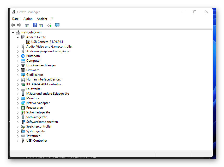Click the Tastaturen keyboard icon
Screen dimensions: 224x167
pos(23,136)
